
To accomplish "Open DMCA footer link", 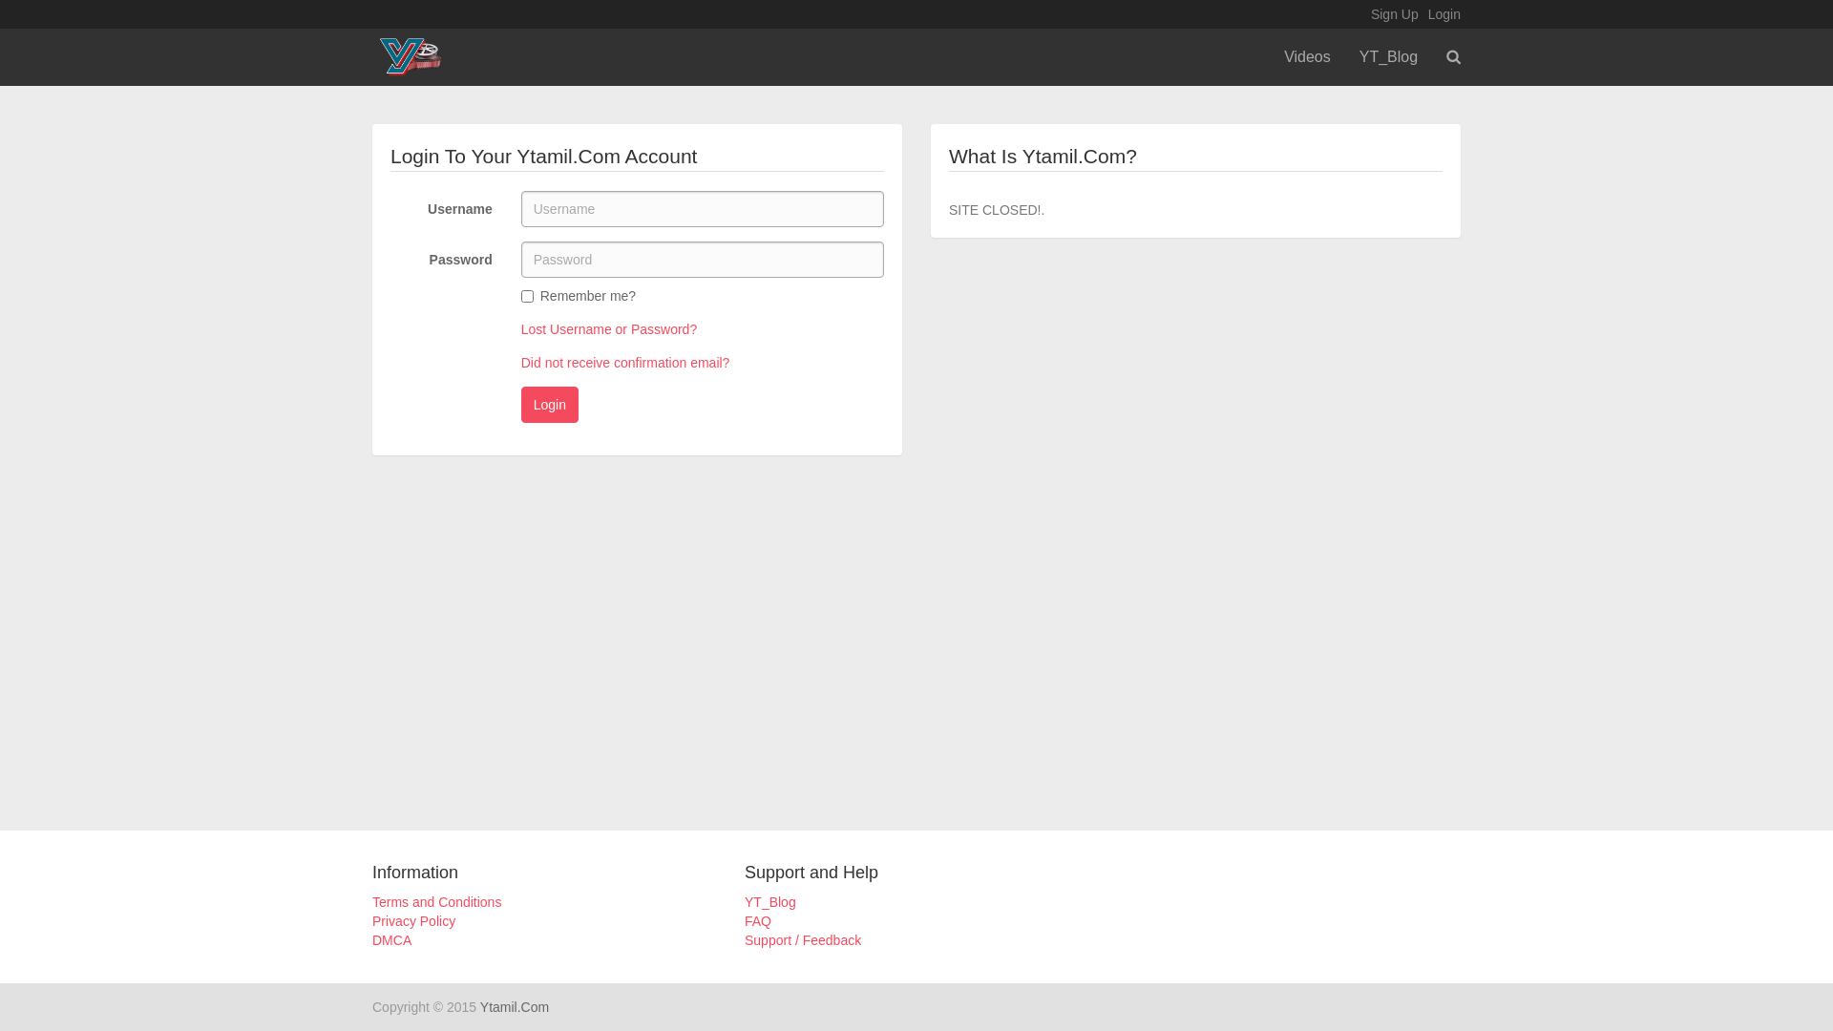I will pyautogui.click(x=391, y=940).
